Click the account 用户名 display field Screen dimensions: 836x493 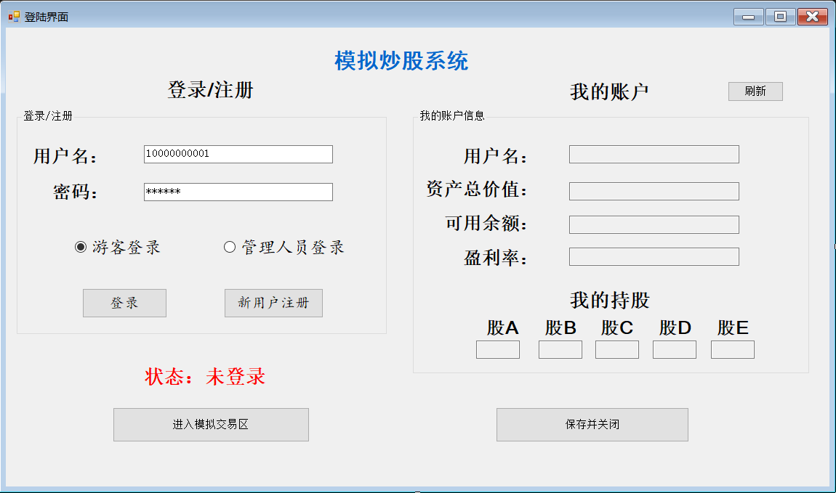(x=654, y=154)
